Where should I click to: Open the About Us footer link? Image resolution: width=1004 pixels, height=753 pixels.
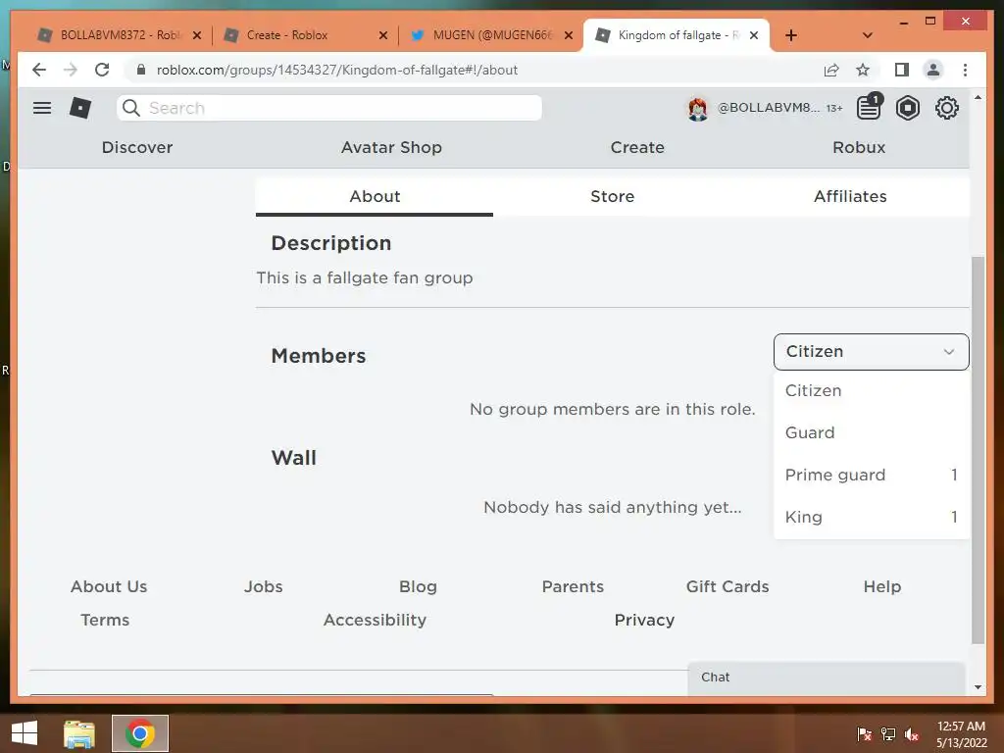109,586
